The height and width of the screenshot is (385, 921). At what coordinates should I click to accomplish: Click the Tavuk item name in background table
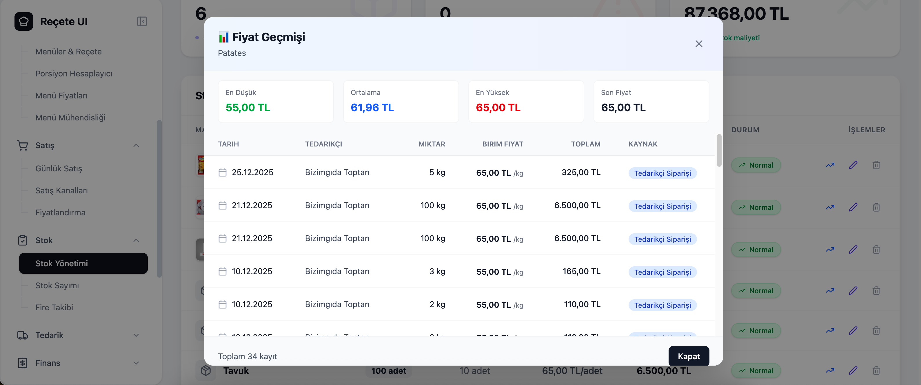click(236, 371)
